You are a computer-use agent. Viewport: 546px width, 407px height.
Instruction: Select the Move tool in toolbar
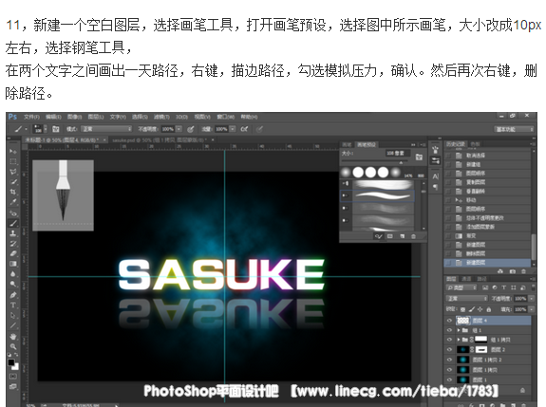tap(13, 152)
